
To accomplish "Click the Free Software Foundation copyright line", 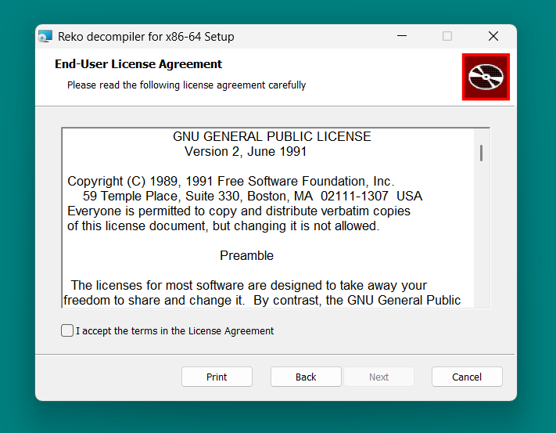I will point(231,181).
